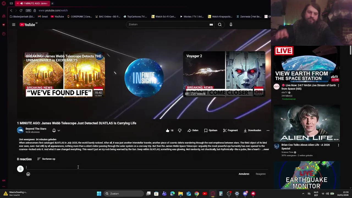Open the volume control in system tray
This screenshot has width=352, height=198.
pyautogui.click(x=328, y=194)
